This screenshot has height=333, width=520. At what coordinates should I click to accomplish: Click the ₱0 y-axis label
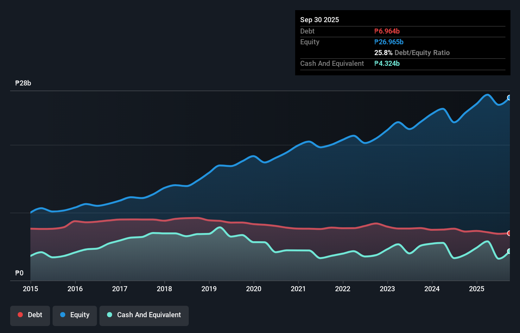[x=19, y=273]
